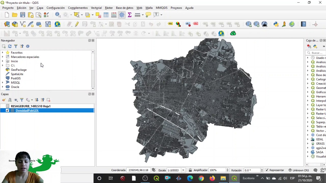Screen dimensions: 326x183
Task: Open a project with the folder icon
Action: click(15, 15)
